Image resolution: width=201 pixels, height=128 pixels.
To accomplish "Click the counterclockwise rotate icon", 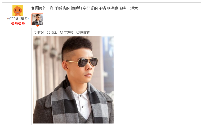I will coord(61,32).
